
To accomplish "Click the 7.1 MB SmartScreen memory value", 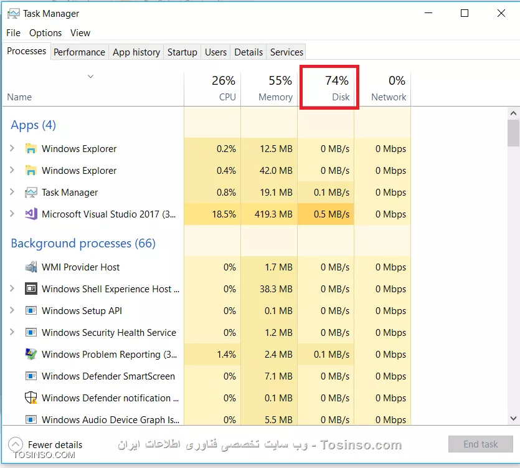I will click(x=278, y=376).
